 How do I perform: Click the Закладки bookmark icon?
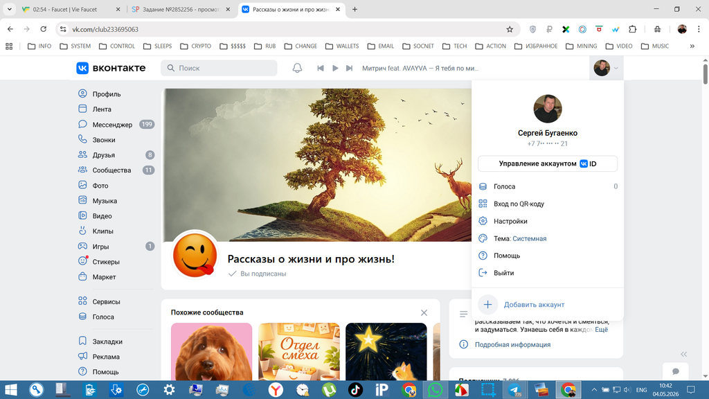tap(82, 341)
